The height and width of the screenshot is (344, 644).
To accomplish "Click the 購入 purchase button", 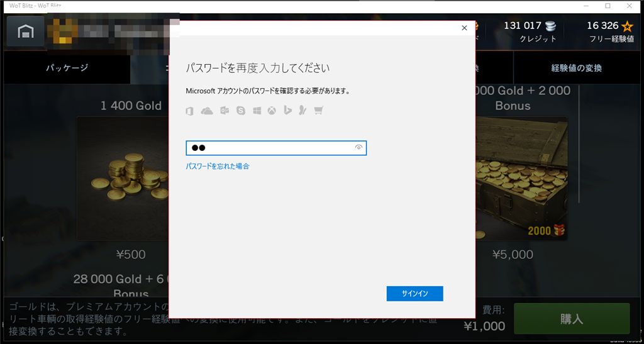I will [x=572, y=319].
